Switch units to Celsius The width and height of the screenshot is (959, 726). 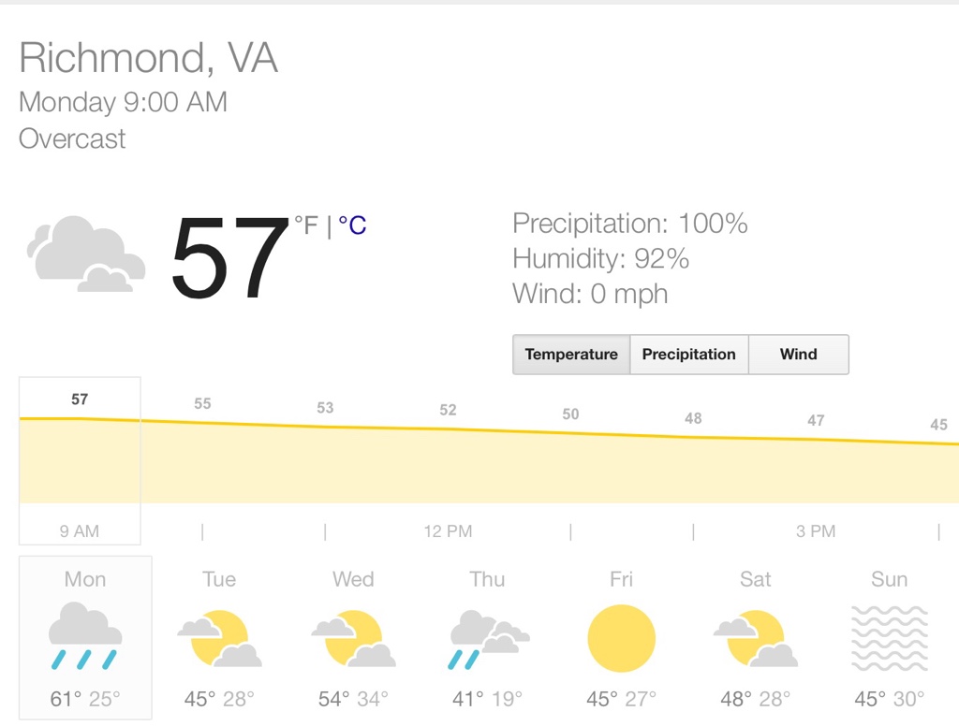click(x=352, y=225)
